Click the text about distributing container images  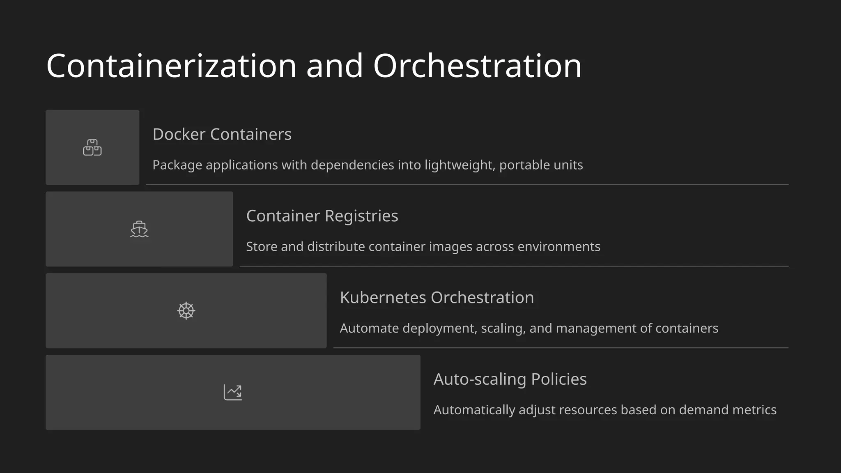point(423,247)
